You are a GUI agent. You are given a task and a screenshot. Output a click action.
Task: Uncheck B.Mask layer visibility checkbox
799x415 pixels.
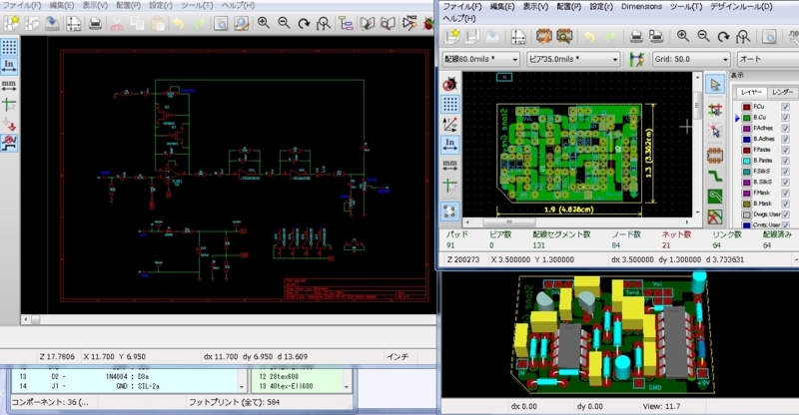pyautogui.click(x=785, y=204)
